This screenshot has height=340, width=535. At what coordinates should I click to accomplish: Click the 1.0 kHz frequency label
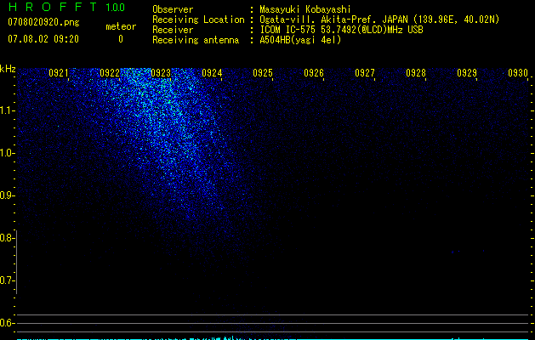(x=7, y=153)
